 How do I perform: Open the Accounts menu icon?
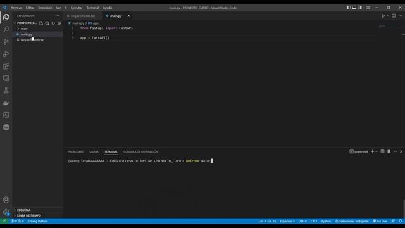coord(6,199)
